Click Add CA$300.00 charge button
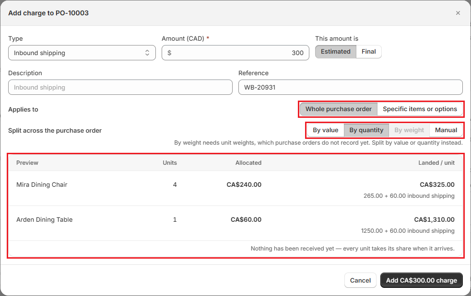This screenshot has height=296, width=471. [x=422, y=280]
